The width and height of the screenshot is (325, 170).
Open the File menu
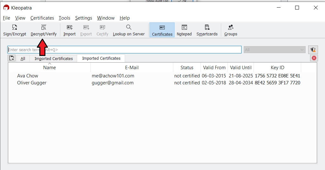click(x=6, y=18)
